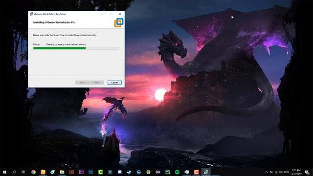Click the greyed-out Back button in setup

click(82, 83)
